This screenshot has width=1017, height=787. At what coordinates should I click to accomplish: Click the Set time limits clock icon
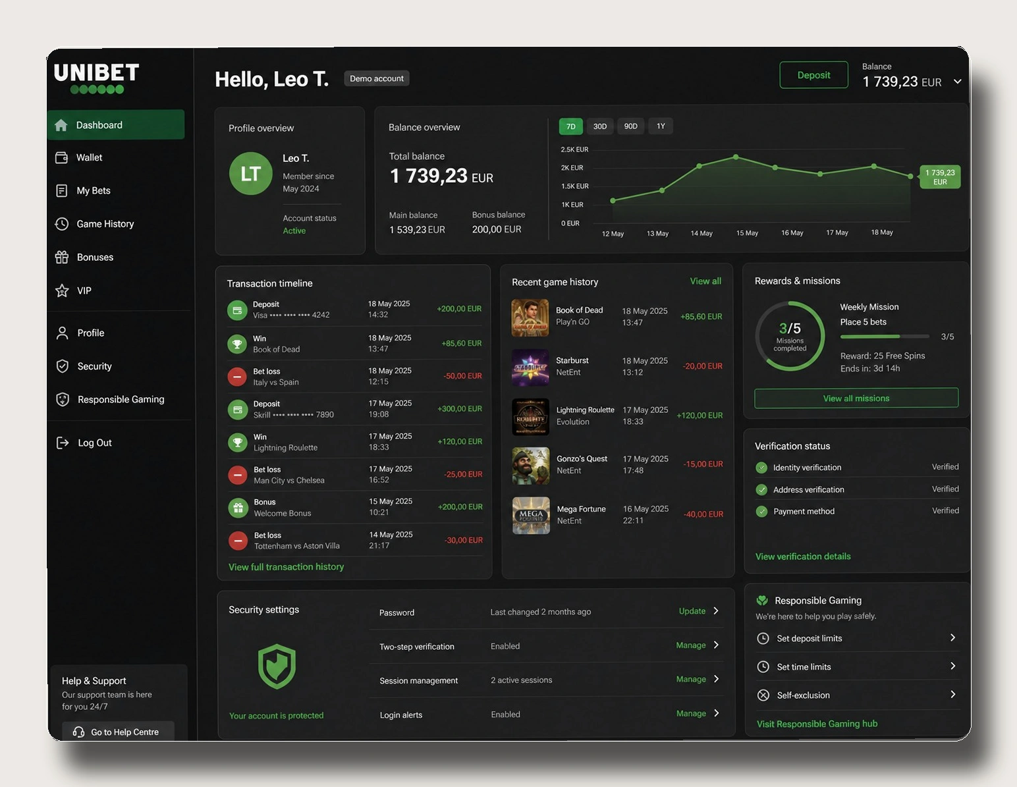click(763, 666)
